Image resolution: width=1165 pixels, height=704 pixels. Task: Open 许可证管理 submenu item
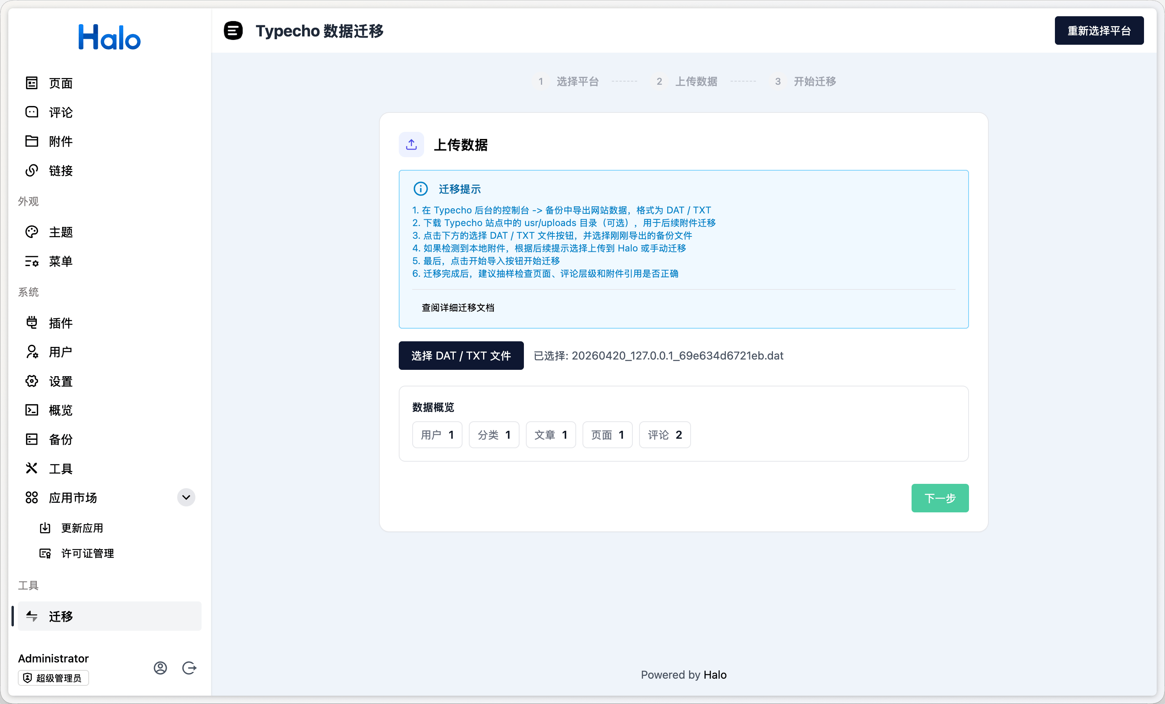(x=88, y=553)
